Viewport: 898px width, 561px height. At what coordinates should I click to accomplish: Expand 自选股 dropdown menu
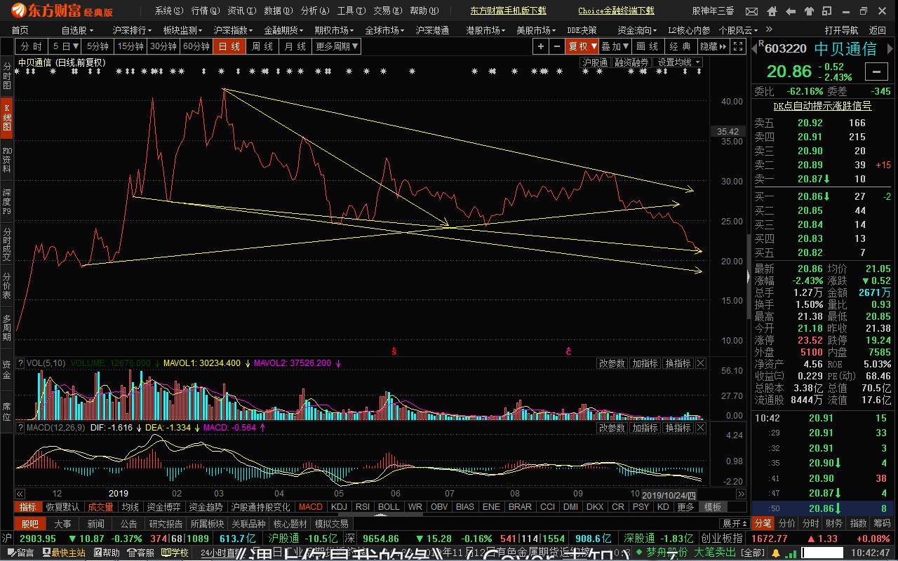point(77,30)
